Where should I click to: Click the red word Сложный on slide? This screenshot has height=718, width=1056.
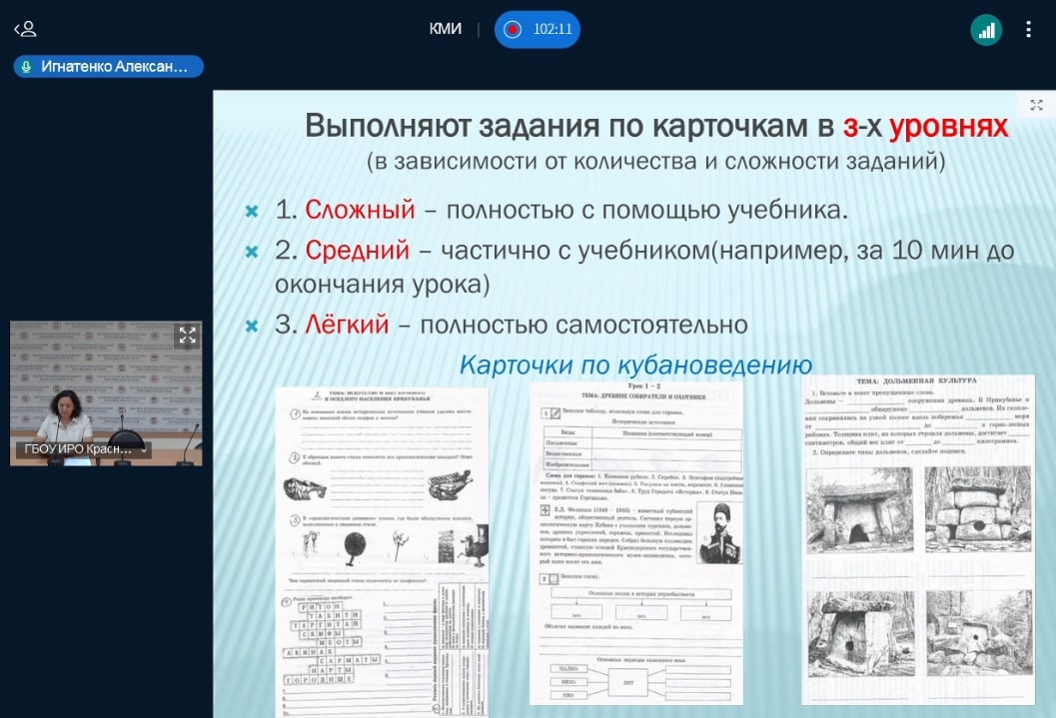(360, 210)
